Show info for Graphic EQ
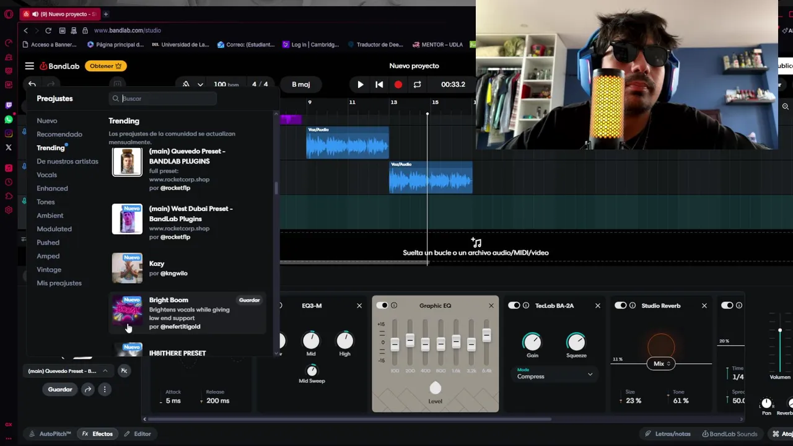 394,305
